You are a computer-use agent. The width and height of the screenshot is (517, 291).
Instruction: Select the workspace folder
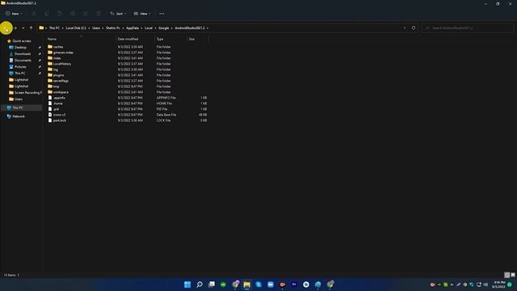[x=61, y=92]
